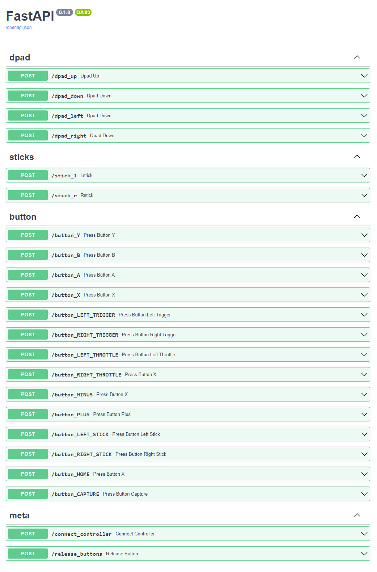377x572 pixels.
Task: Expand the /dpad_left endpoint arrow
Action: [x=364, y=115]
